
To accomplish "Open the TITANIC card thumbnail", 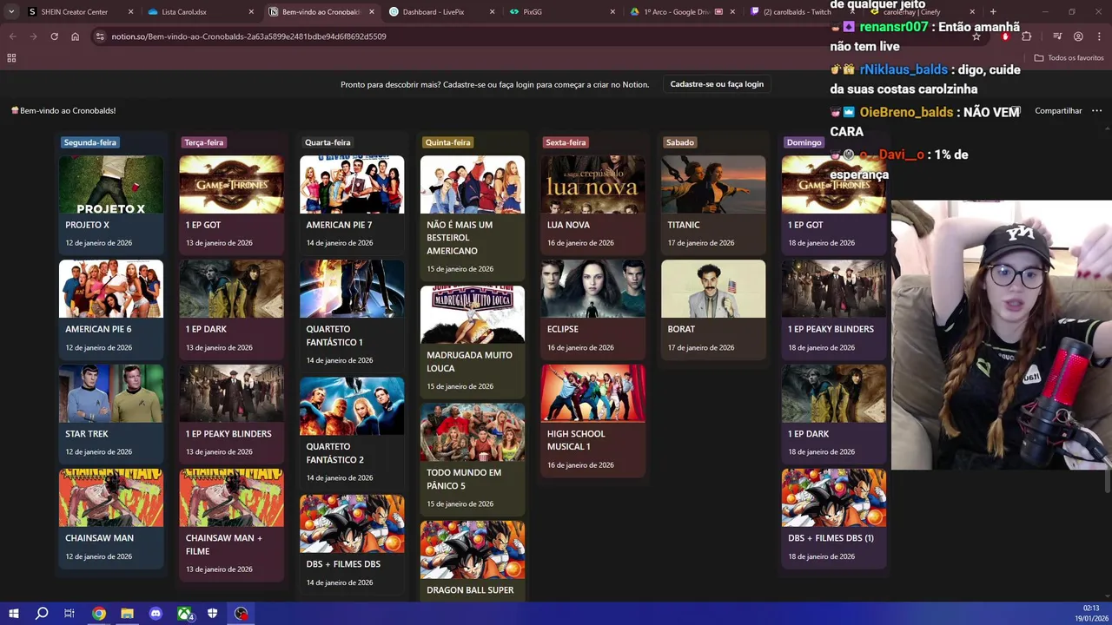I will click(713, 185).
